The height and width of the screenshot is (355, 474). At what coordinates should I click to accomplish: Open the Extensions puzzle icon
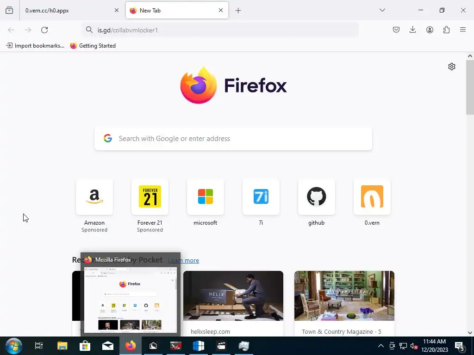click(x=446, y=30)
